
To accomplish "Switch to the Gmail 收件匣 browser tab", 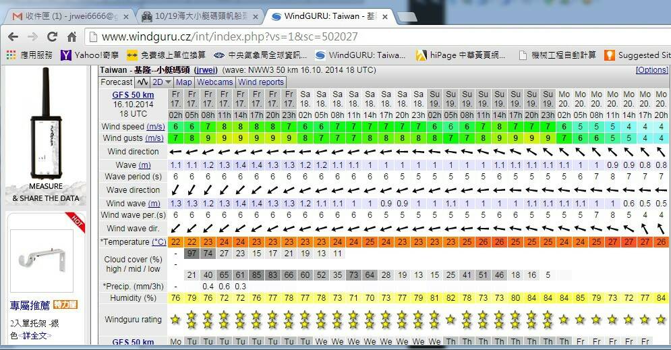I will coord(67,16).
